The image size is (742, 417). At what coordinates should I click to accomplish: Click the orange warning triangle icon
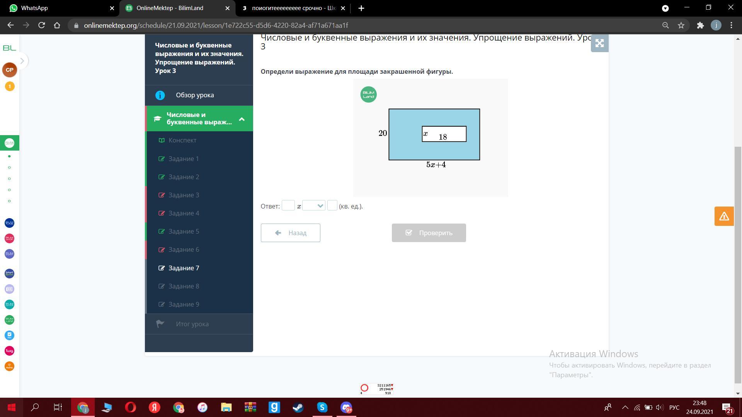click(724, 216)
